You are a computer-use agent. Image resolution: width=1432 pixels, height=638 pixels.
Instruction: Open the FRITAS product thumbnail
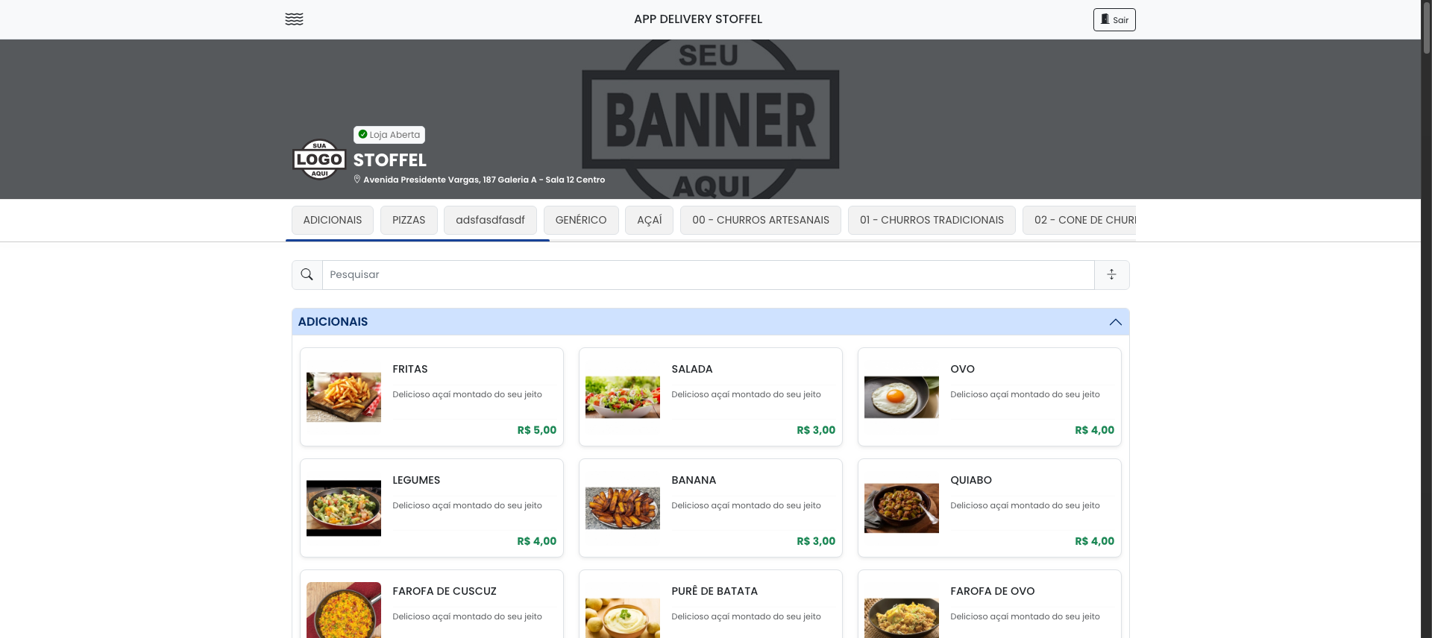pyautogui.click(x=344, y=397)
